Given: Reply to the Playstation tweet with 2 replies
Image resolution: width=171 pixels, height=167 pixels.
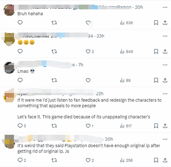Looking at the screenshot, I should 22,160.
